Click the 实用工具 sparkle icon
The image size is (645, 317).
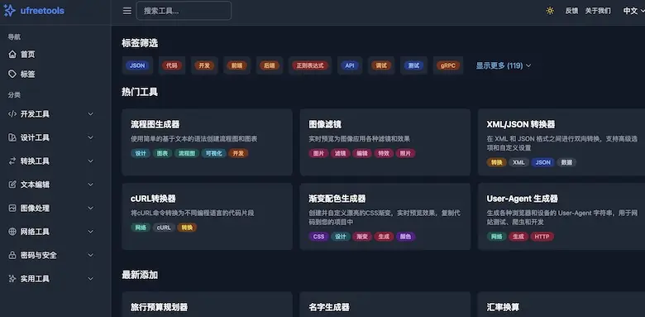12,279
